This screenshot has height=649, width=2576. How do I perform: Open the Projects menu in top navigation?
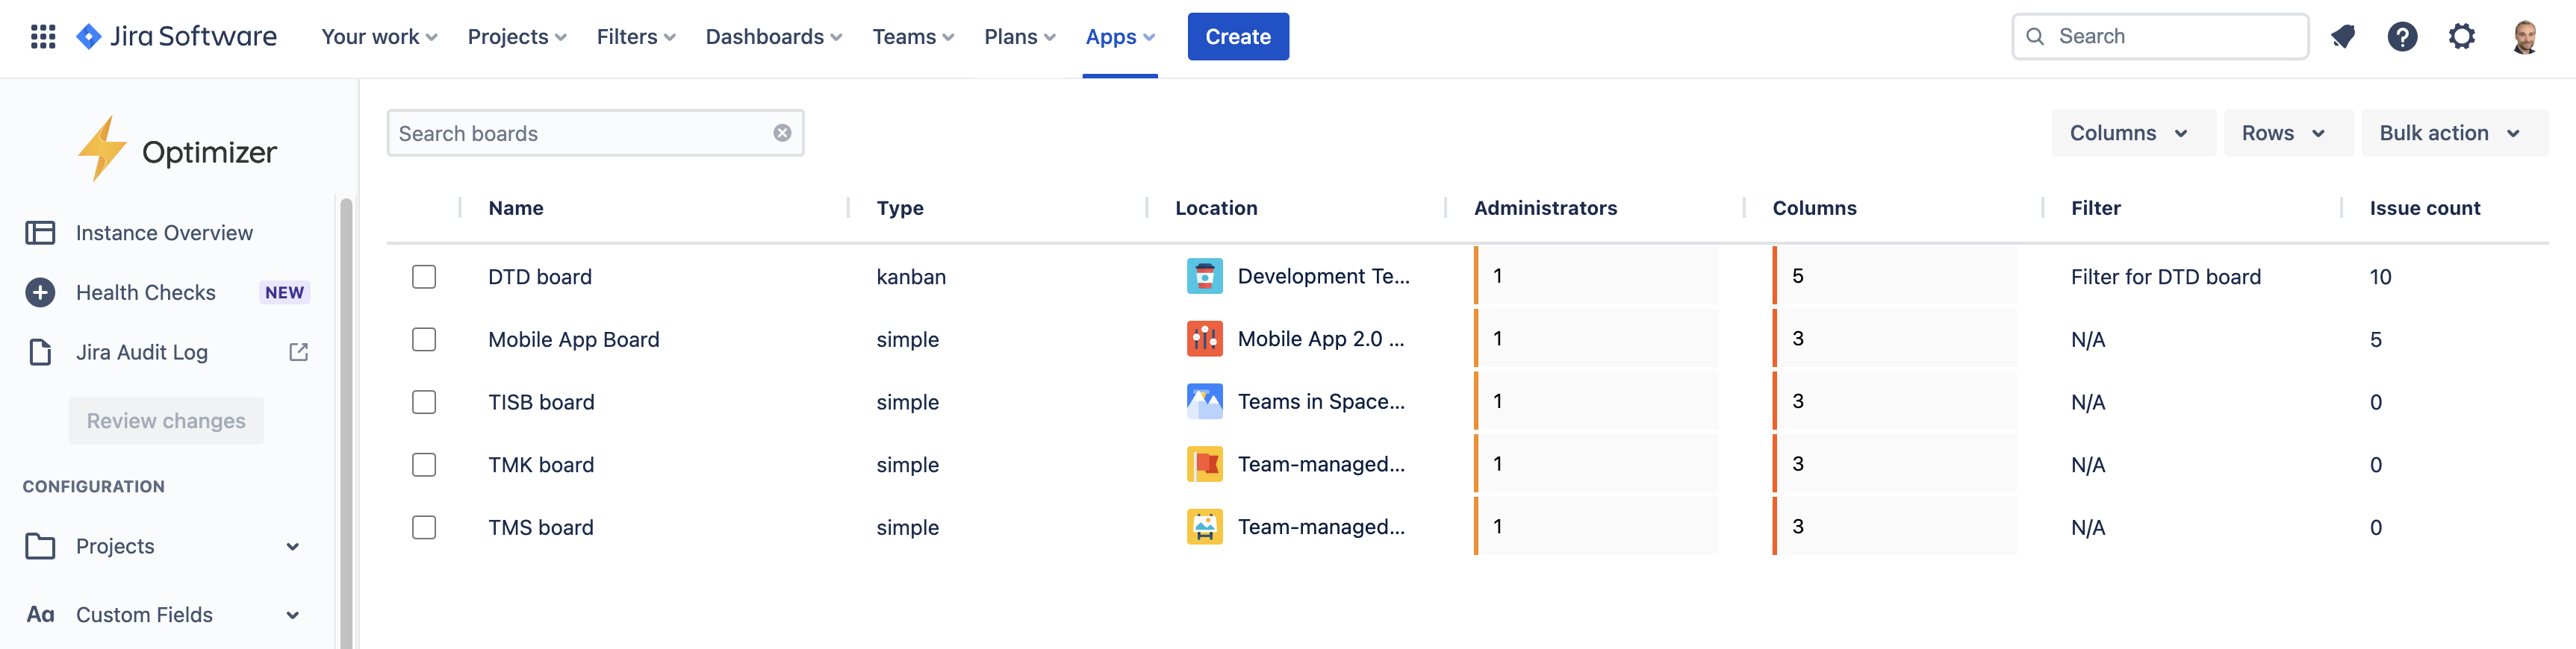pos(516,37)
